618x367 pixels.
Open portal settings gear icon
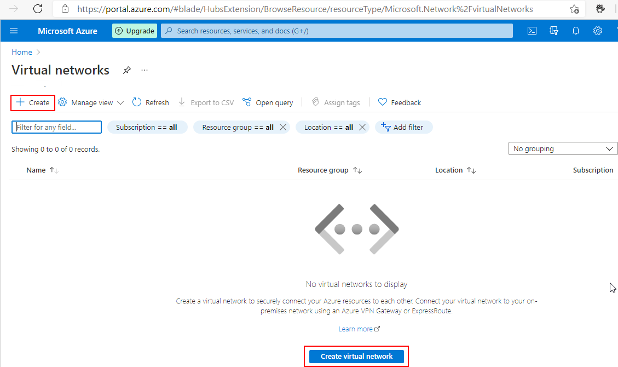[597, 31]
